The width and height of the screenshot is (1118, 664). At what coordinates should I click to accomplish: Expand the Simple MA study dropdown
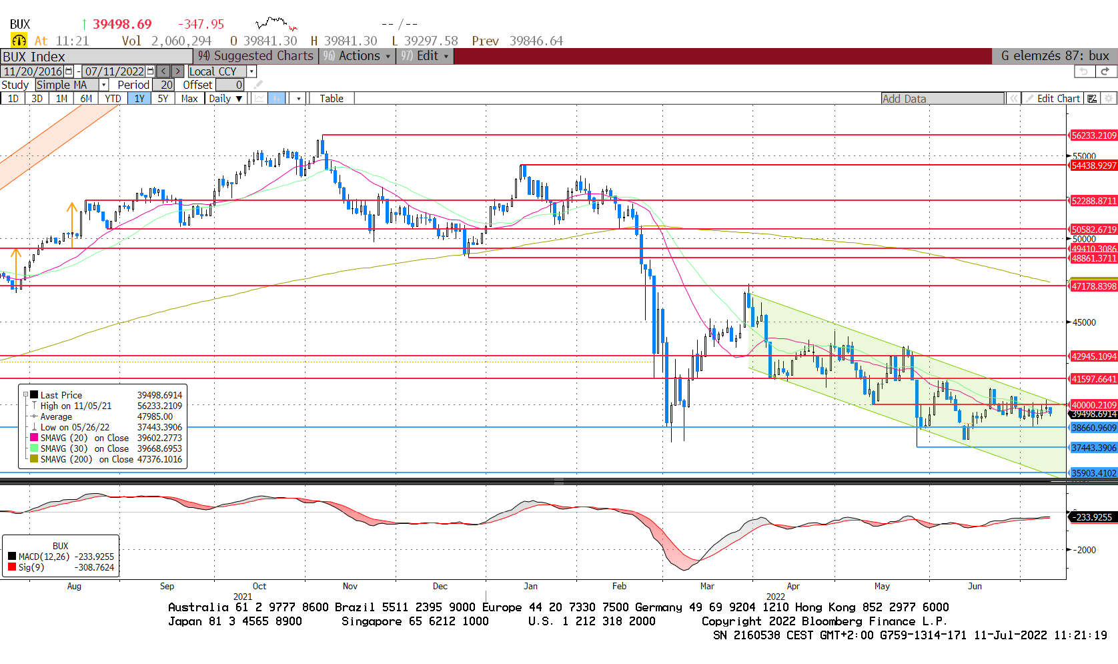tap(103, 85)
